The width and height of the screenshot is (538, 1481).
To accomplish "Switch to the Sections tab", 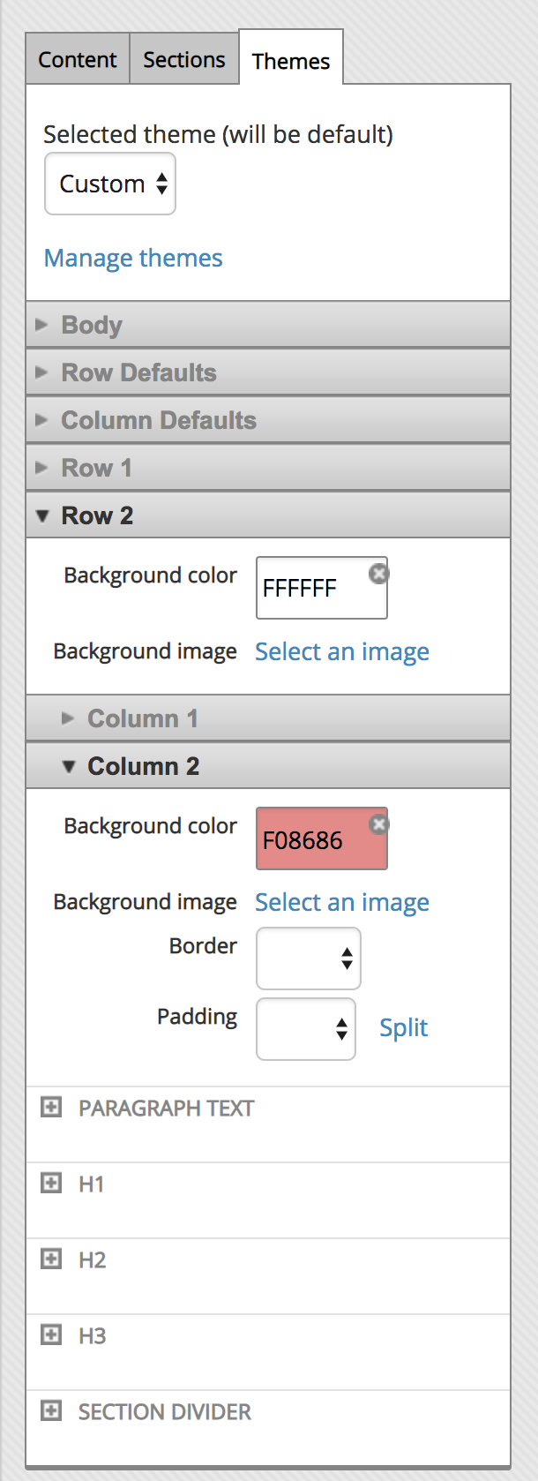I will pos(183,58).
